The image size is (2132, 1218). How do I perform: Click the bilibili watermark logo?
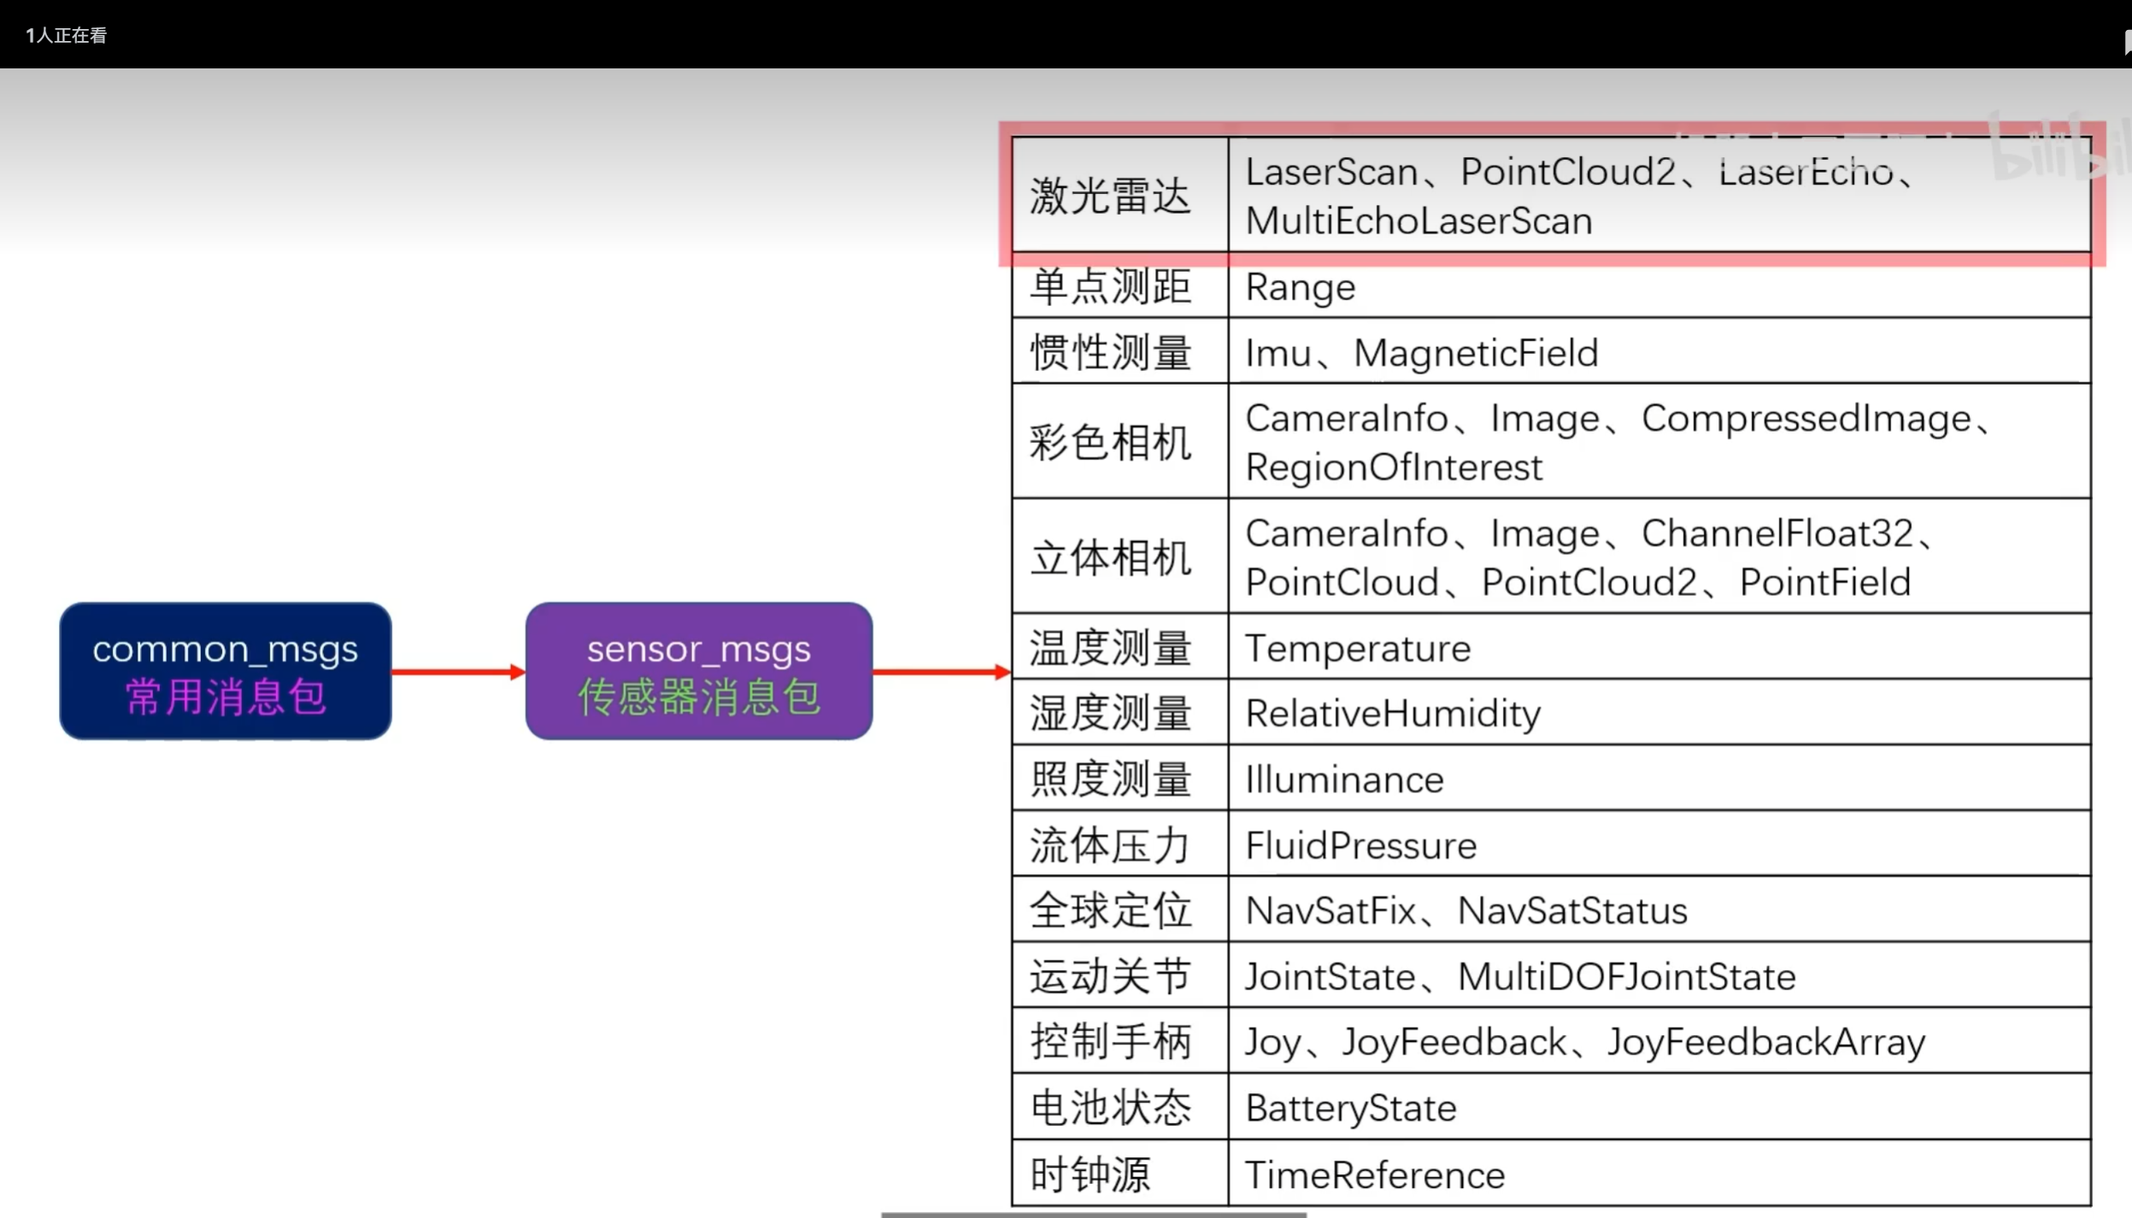(2059, 147)
